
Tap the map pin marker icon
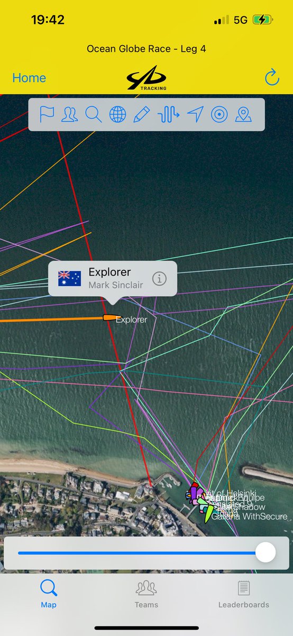coord(243,114)
